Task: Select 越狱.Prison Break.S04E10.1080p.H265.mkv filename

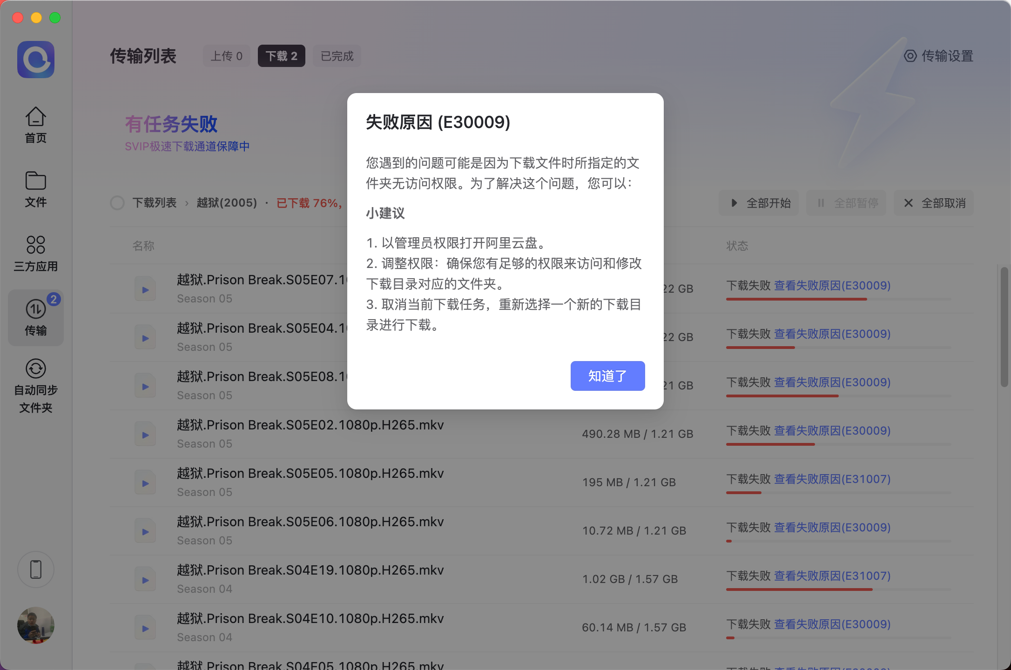Action: [310, 618]
